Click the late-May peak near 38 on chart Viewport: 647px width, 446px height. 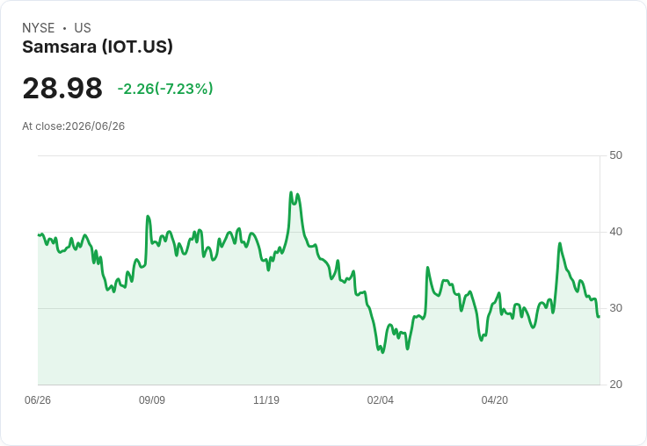(560, 243)
